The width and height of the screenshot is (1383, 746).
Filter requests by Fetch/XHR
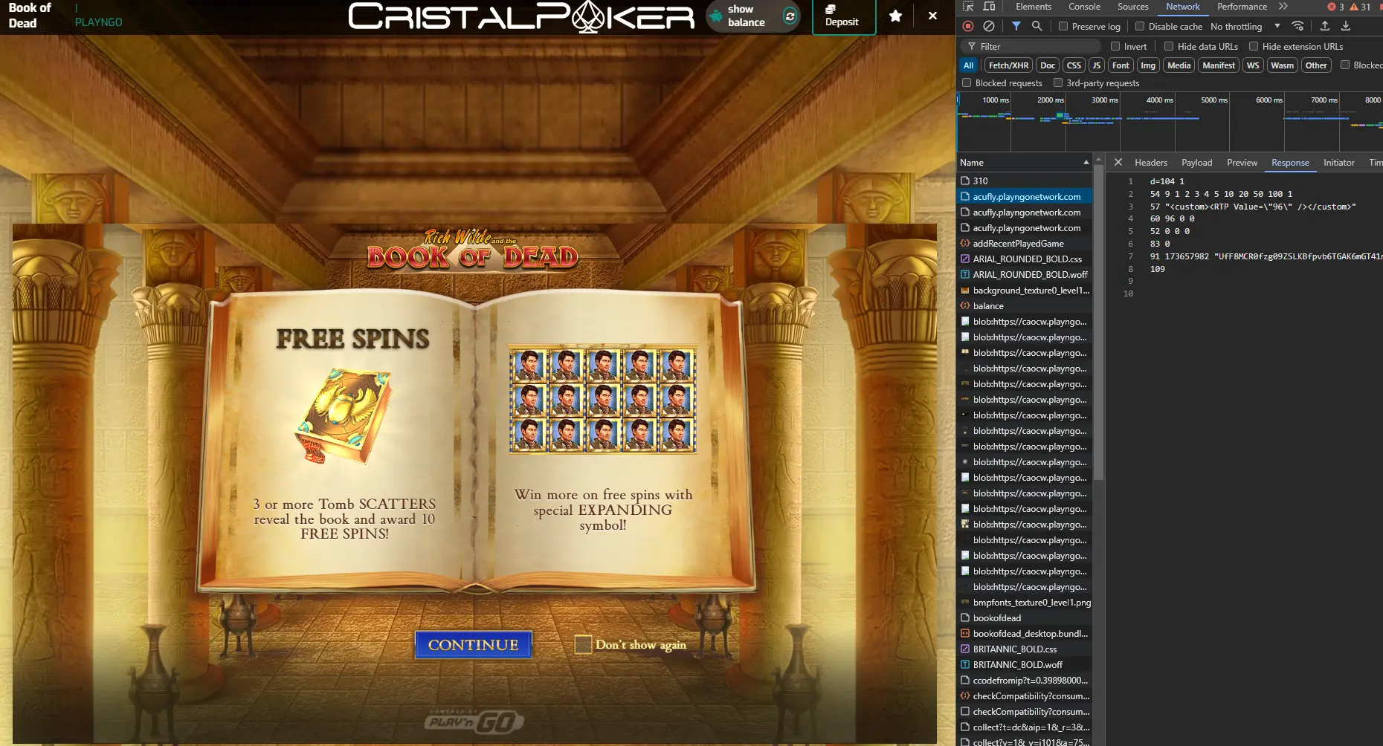1008,65
